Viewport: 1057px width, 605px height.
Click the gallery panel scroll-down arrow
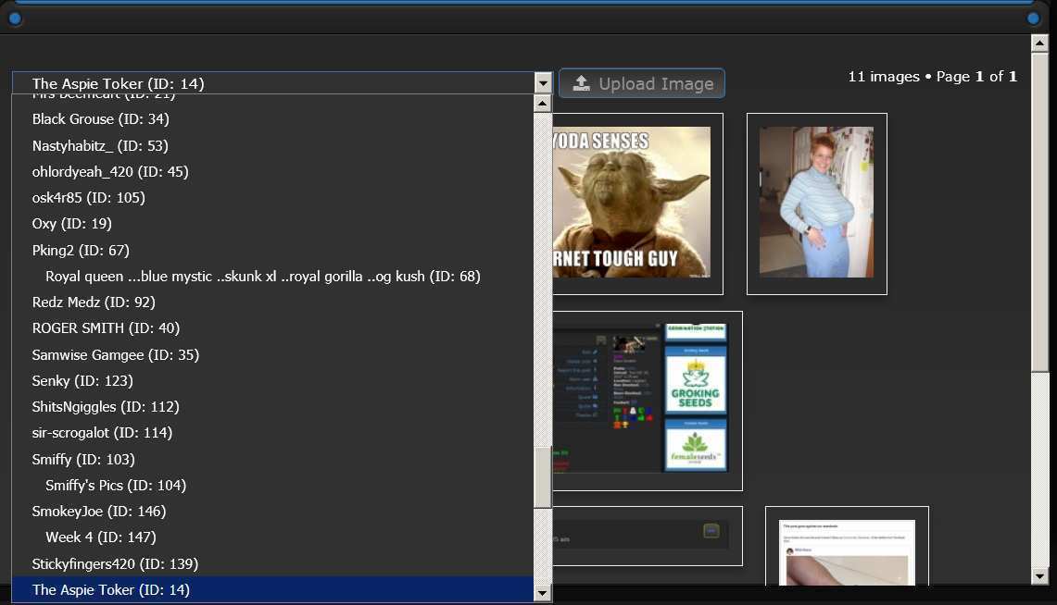(1039, 576)
